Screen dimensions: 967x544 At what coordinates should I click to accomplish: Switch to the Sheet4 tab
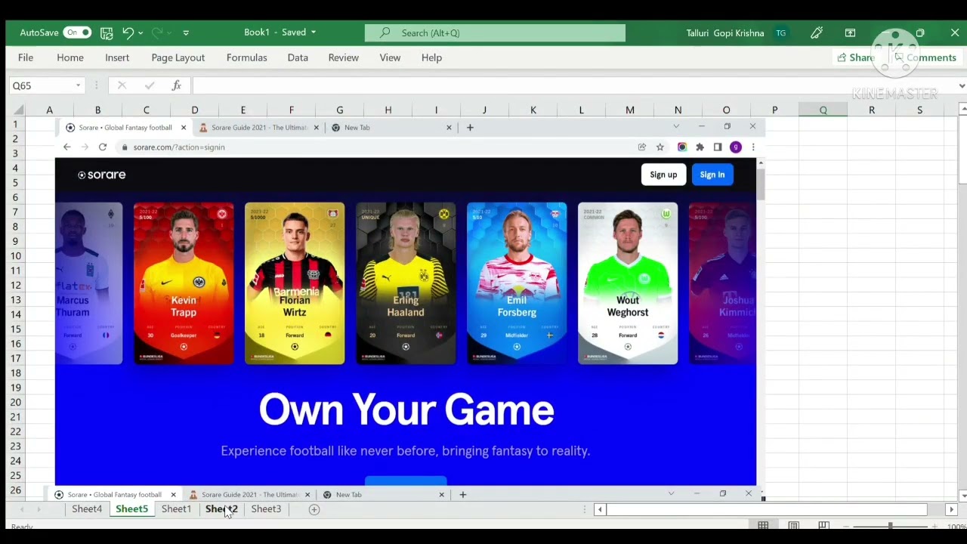pos(87,509)
